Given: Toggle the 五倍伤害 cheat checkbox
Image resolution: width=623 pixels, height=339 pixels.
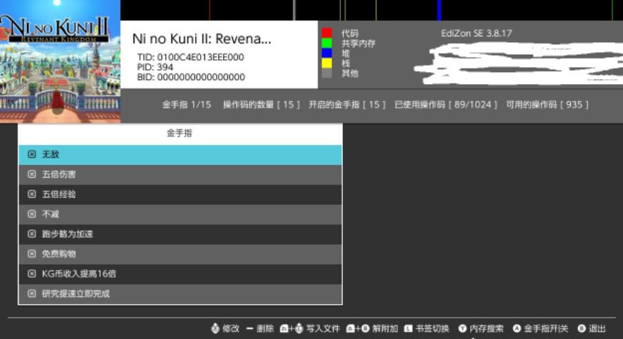Looking at the screenshot, I should (31, 174).
